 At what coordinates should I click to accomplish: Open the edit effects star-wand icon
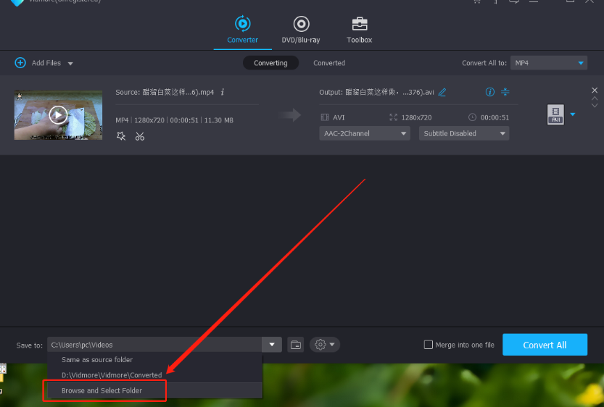121,136
